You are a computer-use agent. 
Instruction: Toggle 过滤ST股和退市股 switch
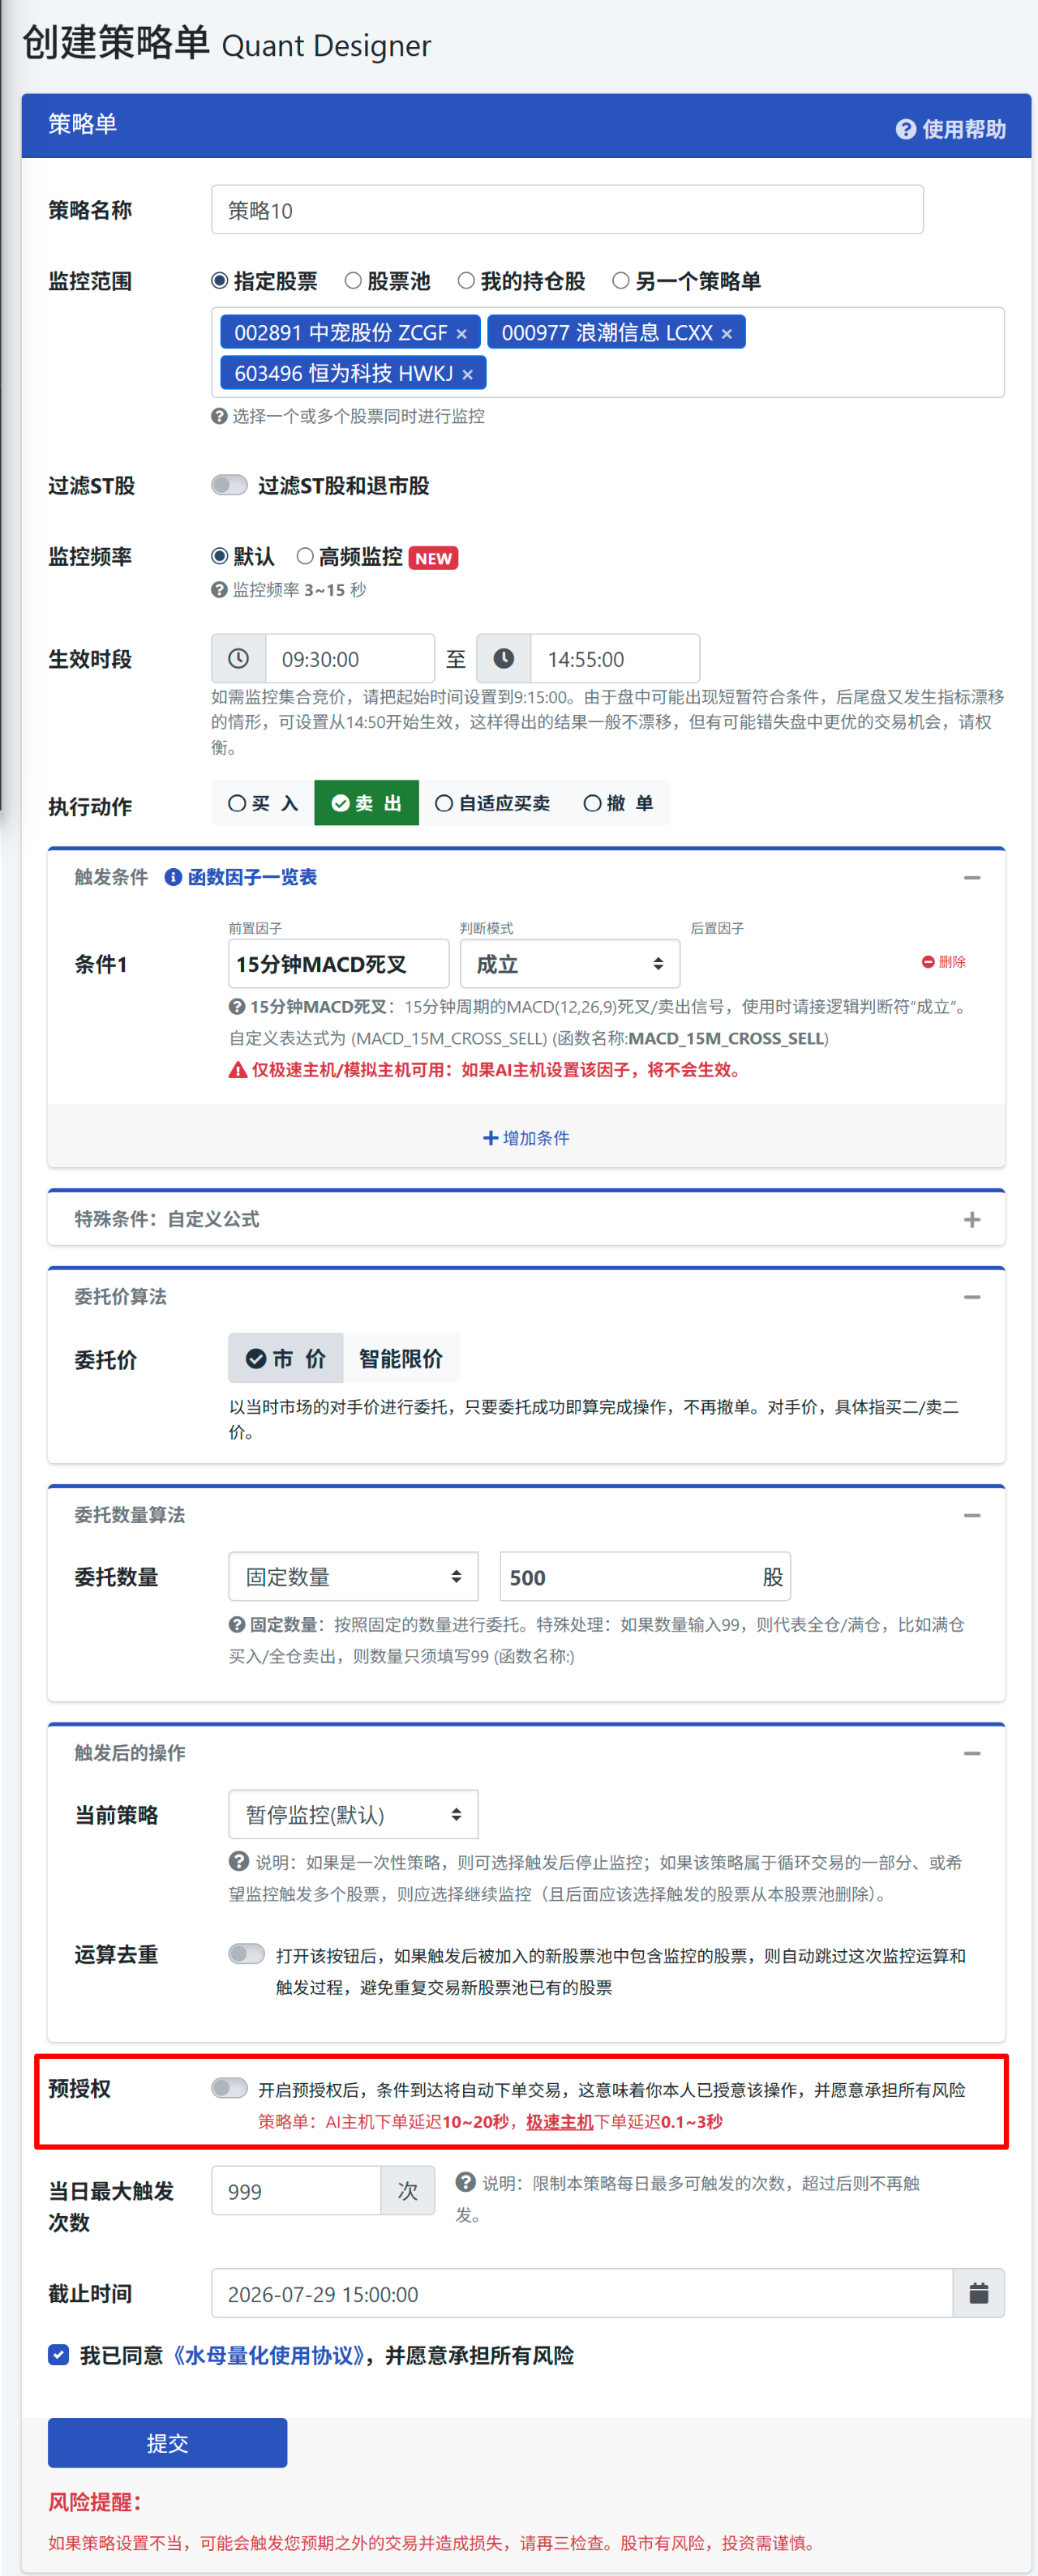pyautogui.click(x=229, y=485)
